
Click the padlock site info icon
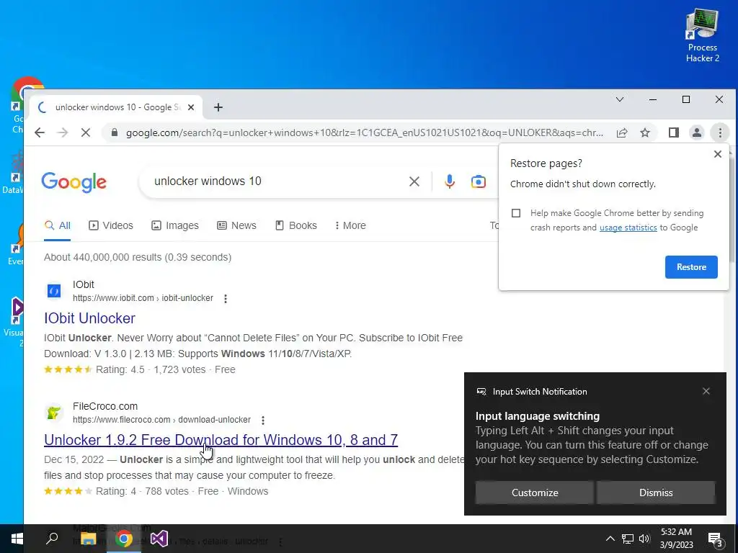click(115, 132)
